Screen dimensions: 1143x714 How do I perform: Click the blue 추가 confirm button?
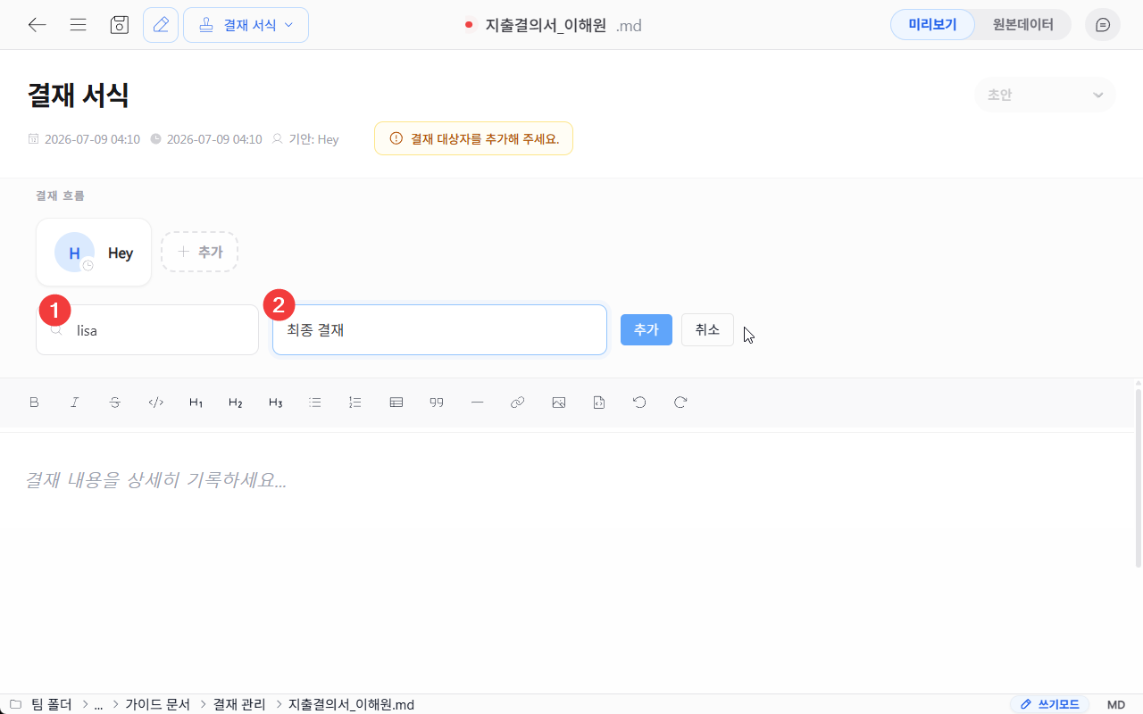[x=647, y=329]
